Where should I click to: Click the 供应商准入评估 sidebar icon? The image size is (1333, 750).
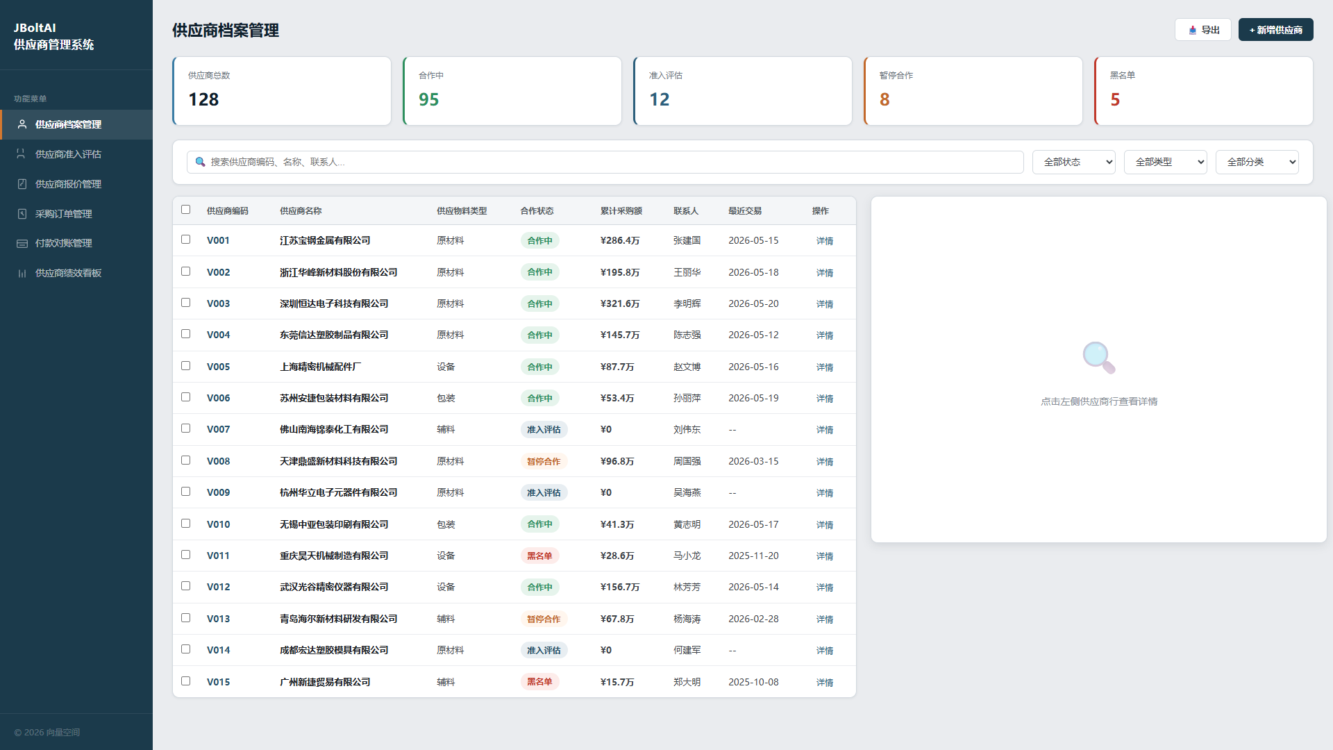(22, 154)
